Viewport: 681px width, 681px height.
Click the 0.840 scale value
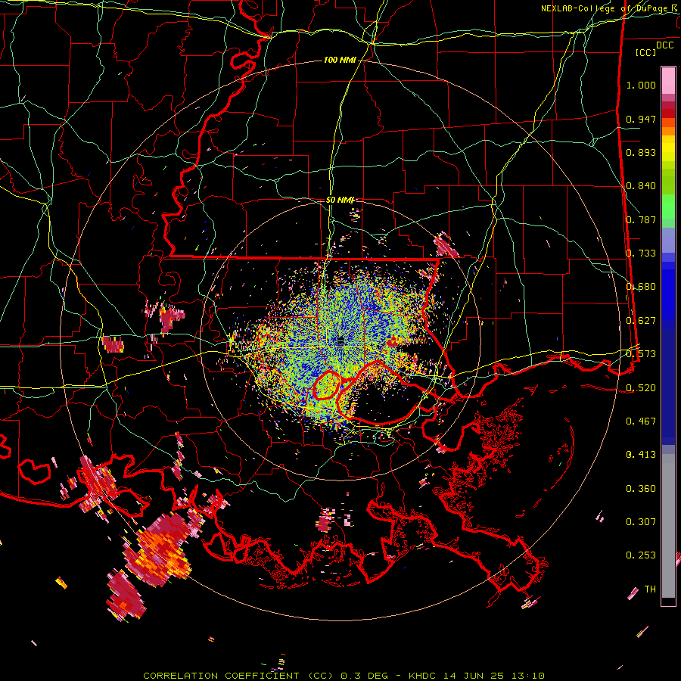(x=641, y=186)
